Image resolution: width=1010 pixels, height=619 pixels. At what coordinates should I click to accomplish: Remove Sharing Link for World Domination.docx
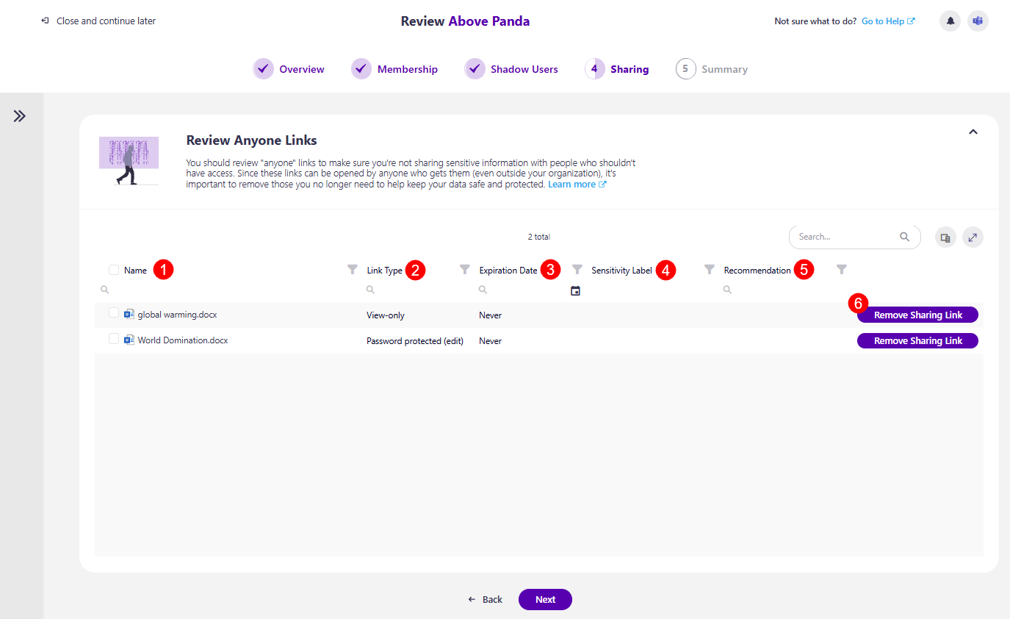click(917, 340)
